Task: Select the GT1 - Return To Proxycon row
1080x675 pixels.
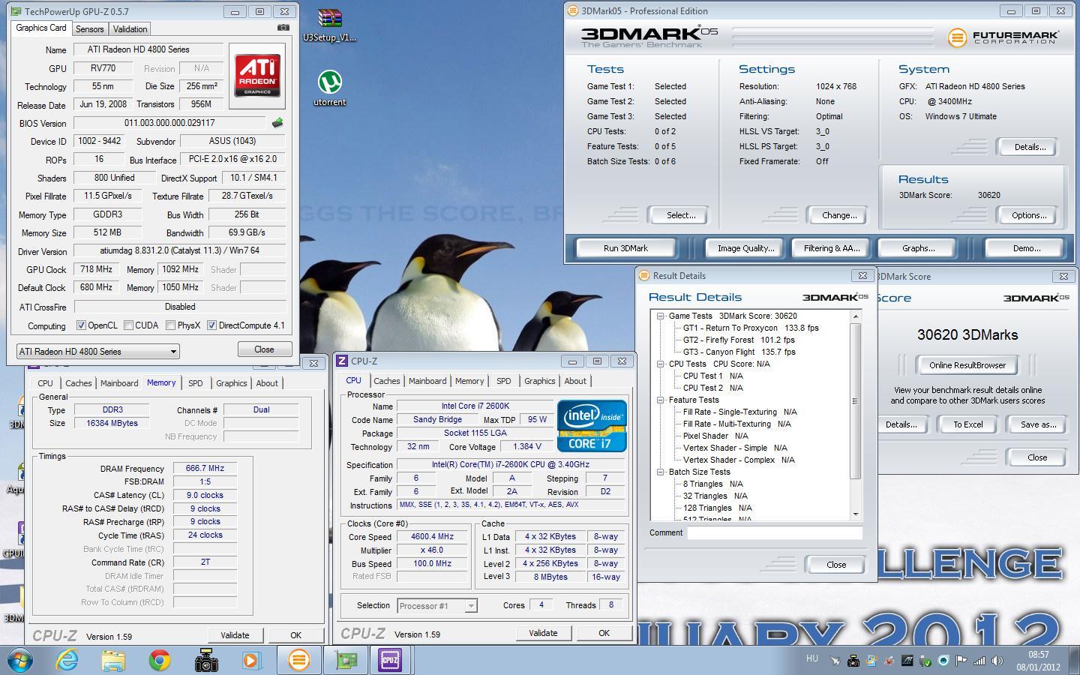Action: [751, 328]
